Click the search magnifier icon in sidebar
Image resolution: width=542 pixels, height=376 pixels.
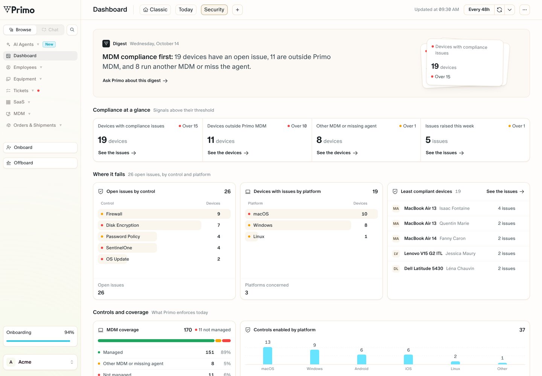click(x=72, y=30)
